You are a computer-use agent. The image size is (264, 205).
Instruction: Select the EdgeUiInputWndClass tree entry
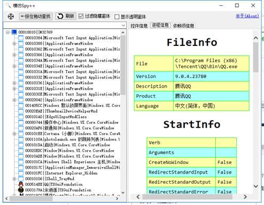[x=66, y=117]
